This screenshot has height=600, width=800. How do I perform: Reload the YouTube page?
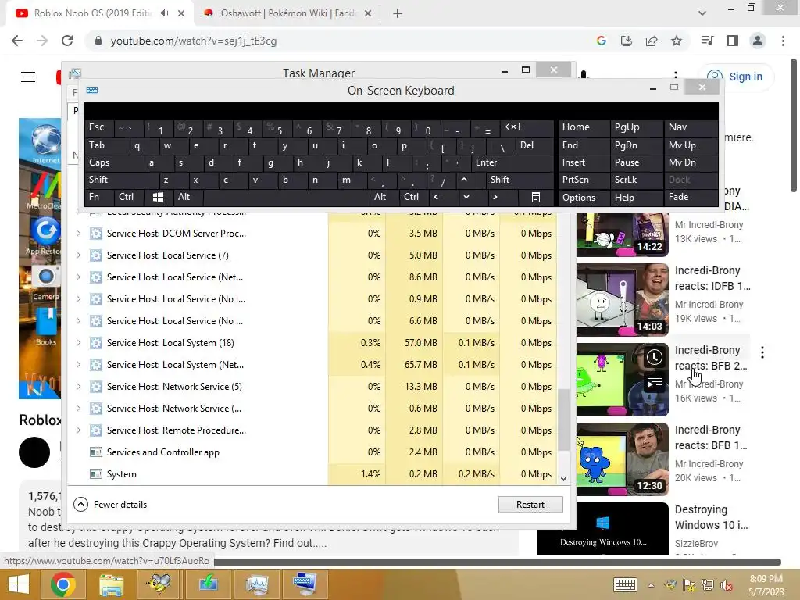click(67, 41)
